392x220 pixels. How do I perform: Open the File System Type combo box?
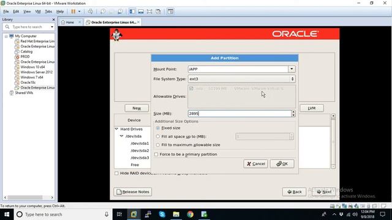pos(241,79)
